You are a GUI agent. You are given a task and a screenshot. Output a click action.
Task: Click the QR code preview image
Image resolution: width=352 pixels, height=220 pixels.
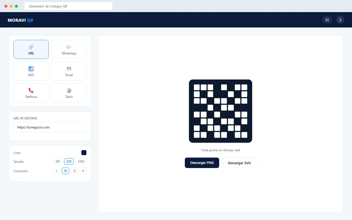coord(221,111)
